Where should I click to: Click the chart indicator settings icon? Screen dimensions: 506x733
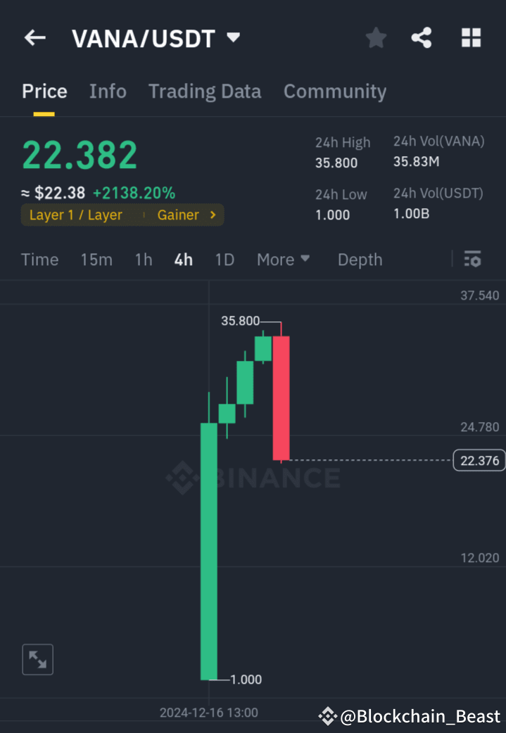pos(472,259)
